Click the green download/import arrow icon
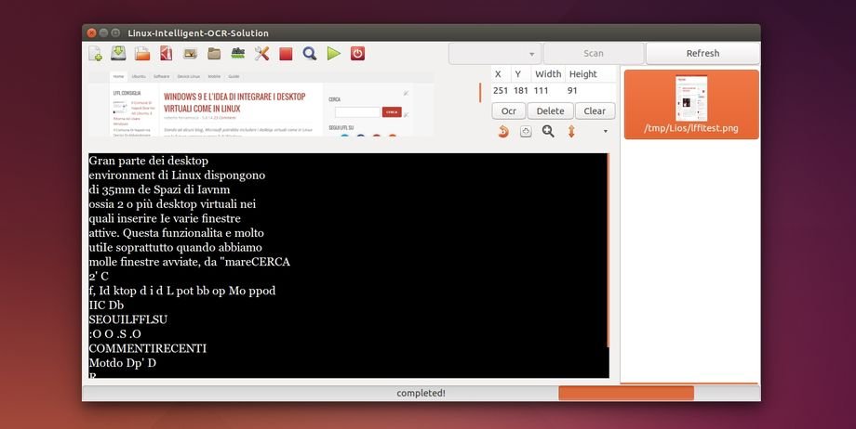 pos(119,54)
